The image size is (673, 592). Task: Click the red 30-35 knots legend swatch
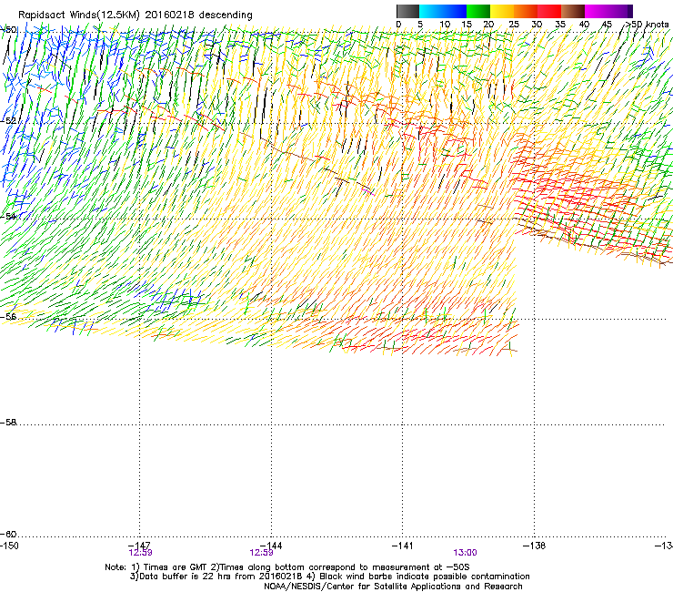click(x=549, y=11)
